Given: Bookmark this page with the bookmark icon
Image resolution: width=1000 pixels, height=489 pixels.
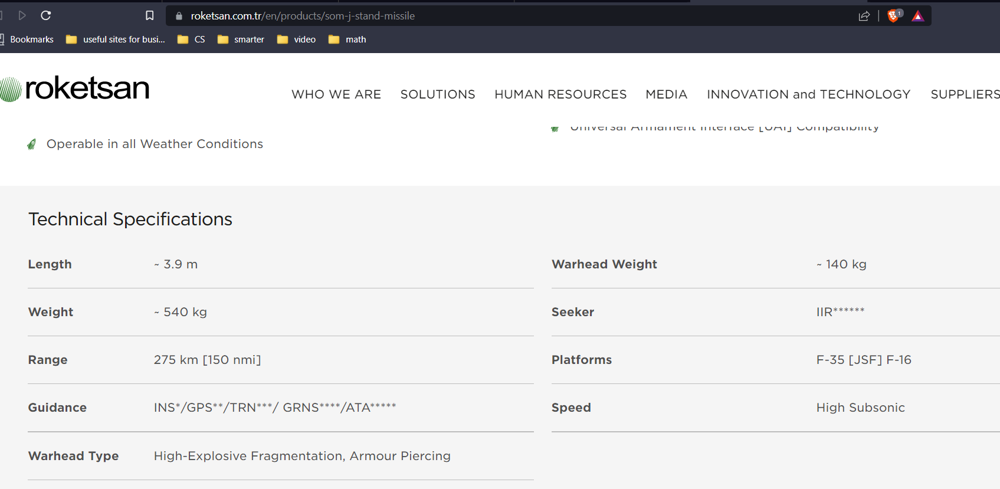Looking at the screenshot, I should [150, 15].
